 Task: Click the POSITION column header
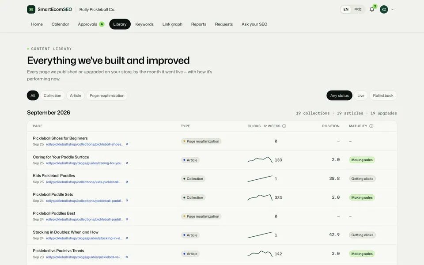coord(331,126)
